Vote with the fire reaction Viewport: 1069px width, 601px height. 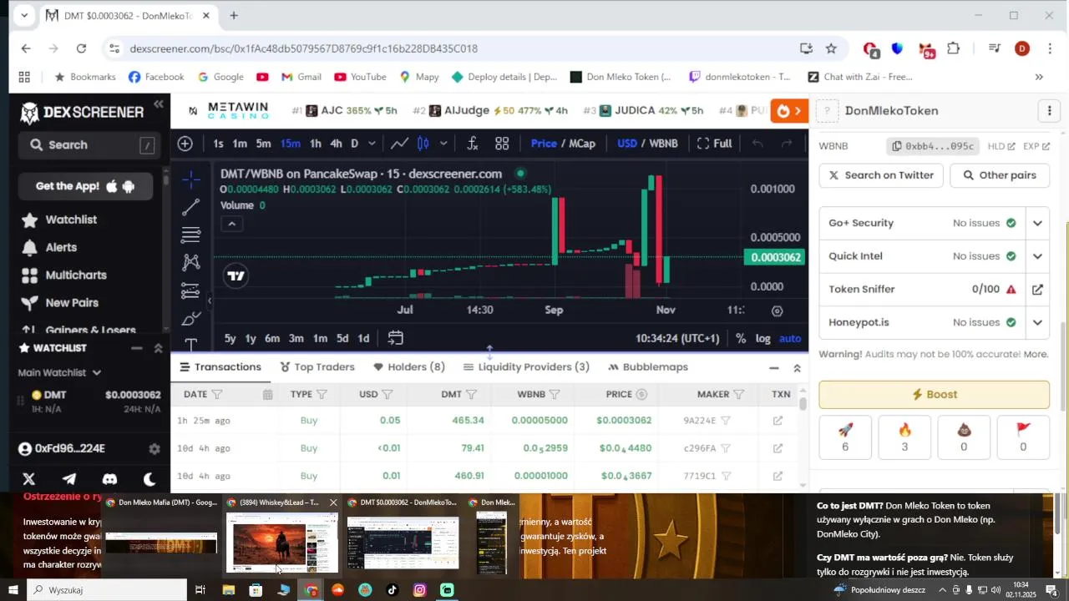[x=904, y=437]
